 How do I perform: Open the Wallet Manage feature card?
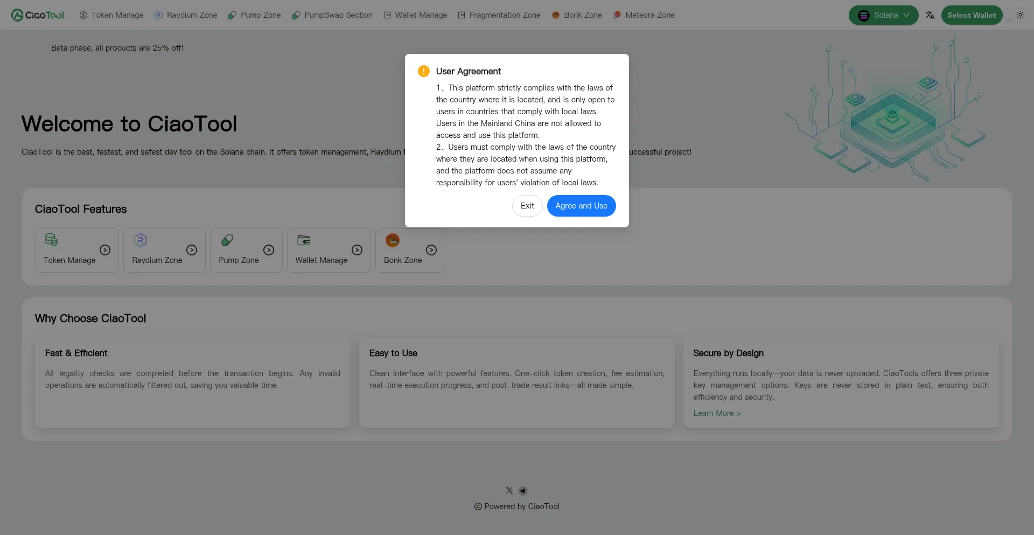point(329,251)
